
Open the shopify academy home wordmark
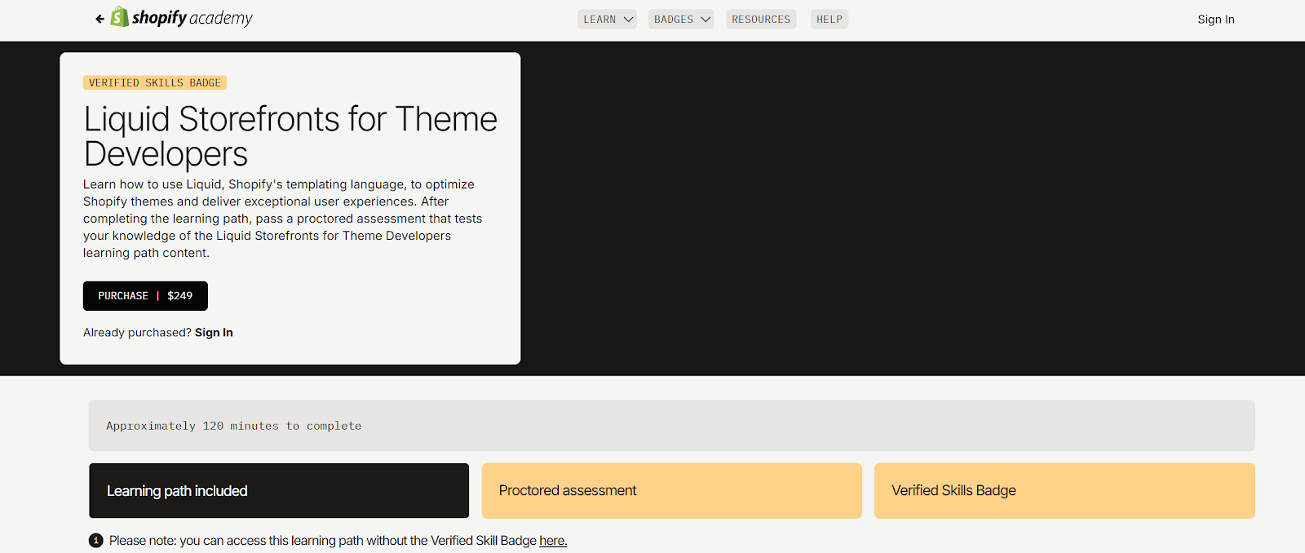192,18
